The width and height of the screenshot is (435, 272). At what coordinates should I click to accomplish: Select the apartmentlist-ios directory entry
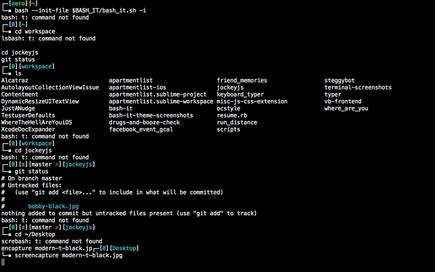[x=137, y=88]
